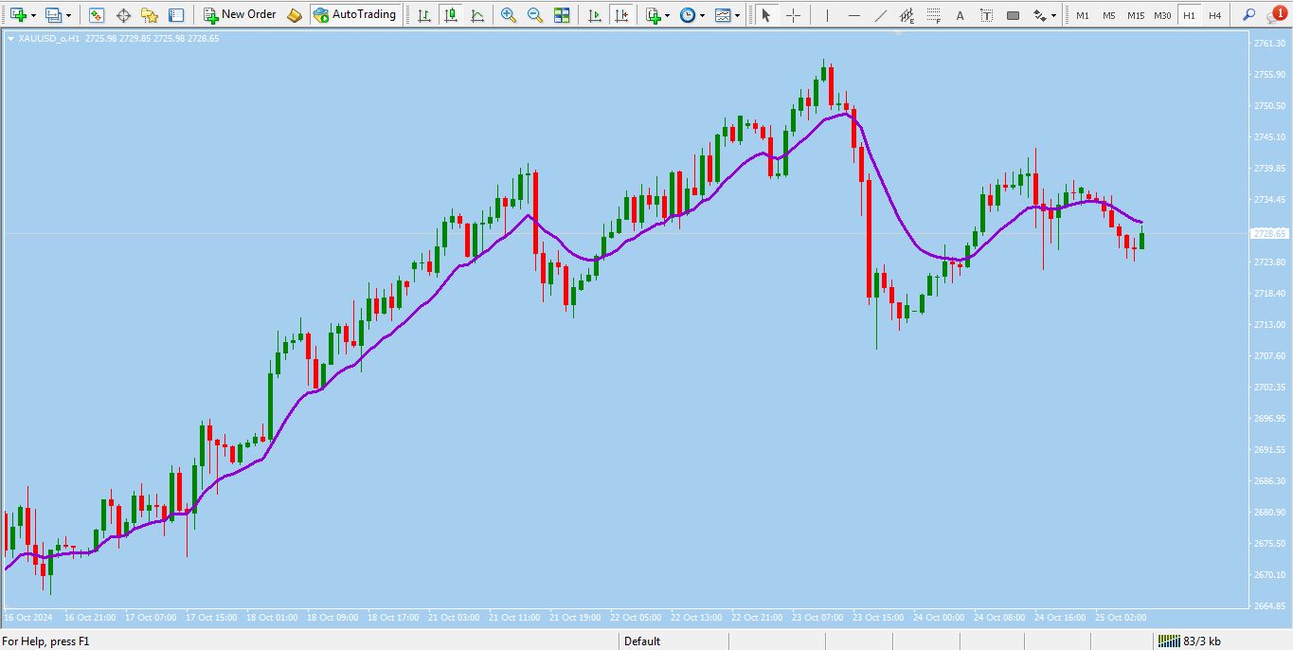1293x650 pixels.
Task: Select the crosshair tool
Action: 793,15
